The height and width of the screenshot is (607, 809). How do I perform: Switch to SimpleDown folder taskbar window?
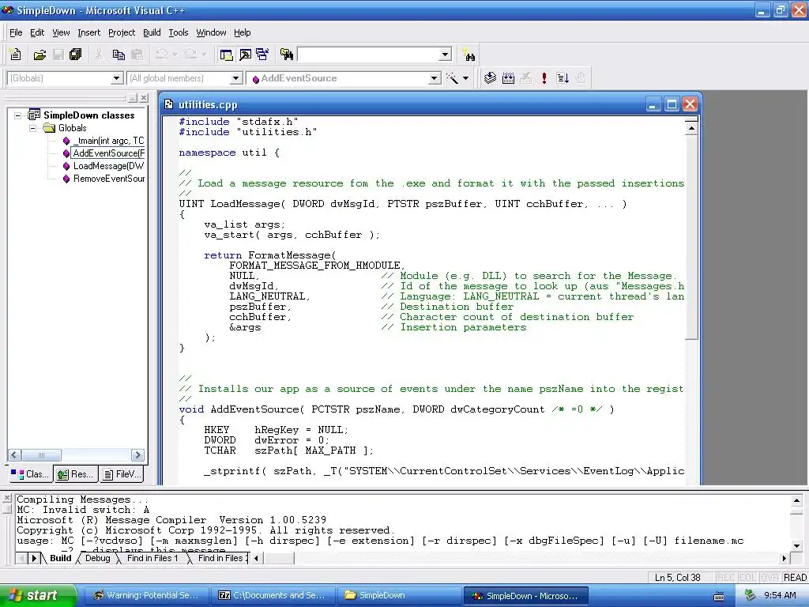click(400, 596)
